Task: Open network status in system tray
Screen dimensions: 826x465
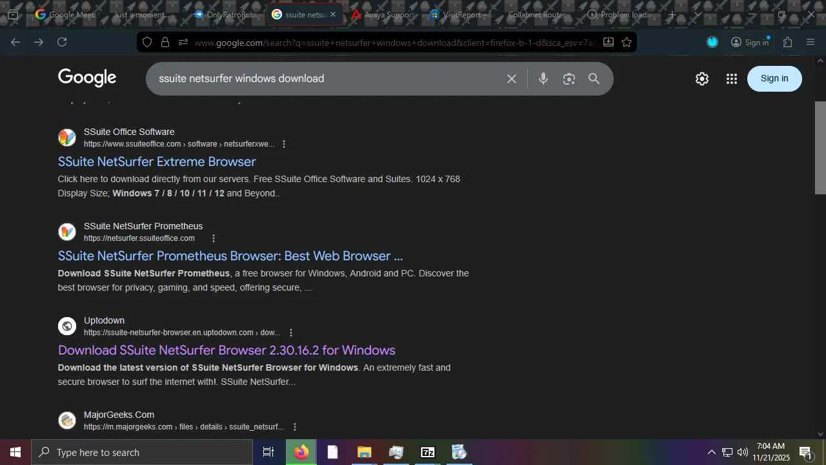Action: coord(727,452)
